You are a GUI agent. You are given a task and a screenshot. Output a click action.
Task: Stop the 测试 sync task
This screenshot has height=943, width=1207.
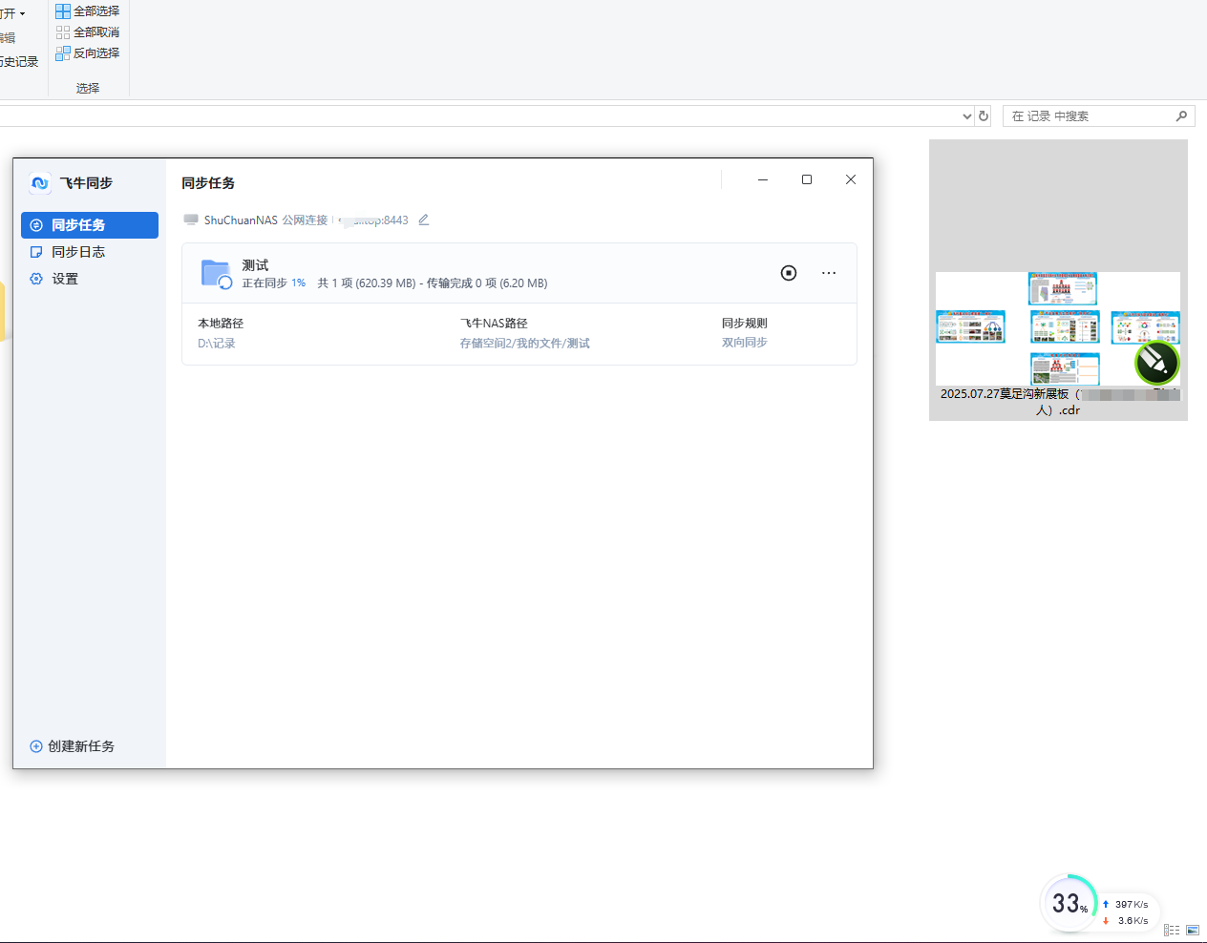789,273
